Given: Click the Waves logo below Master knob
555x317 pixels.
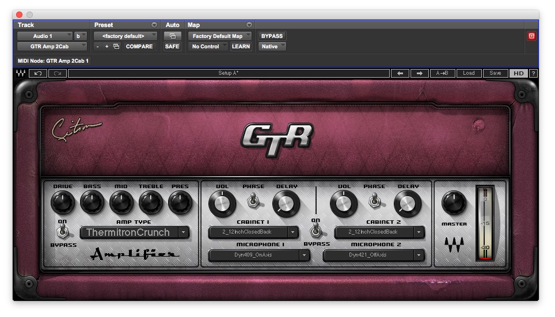Looking at the screenshot, I should tap(454, 244).
